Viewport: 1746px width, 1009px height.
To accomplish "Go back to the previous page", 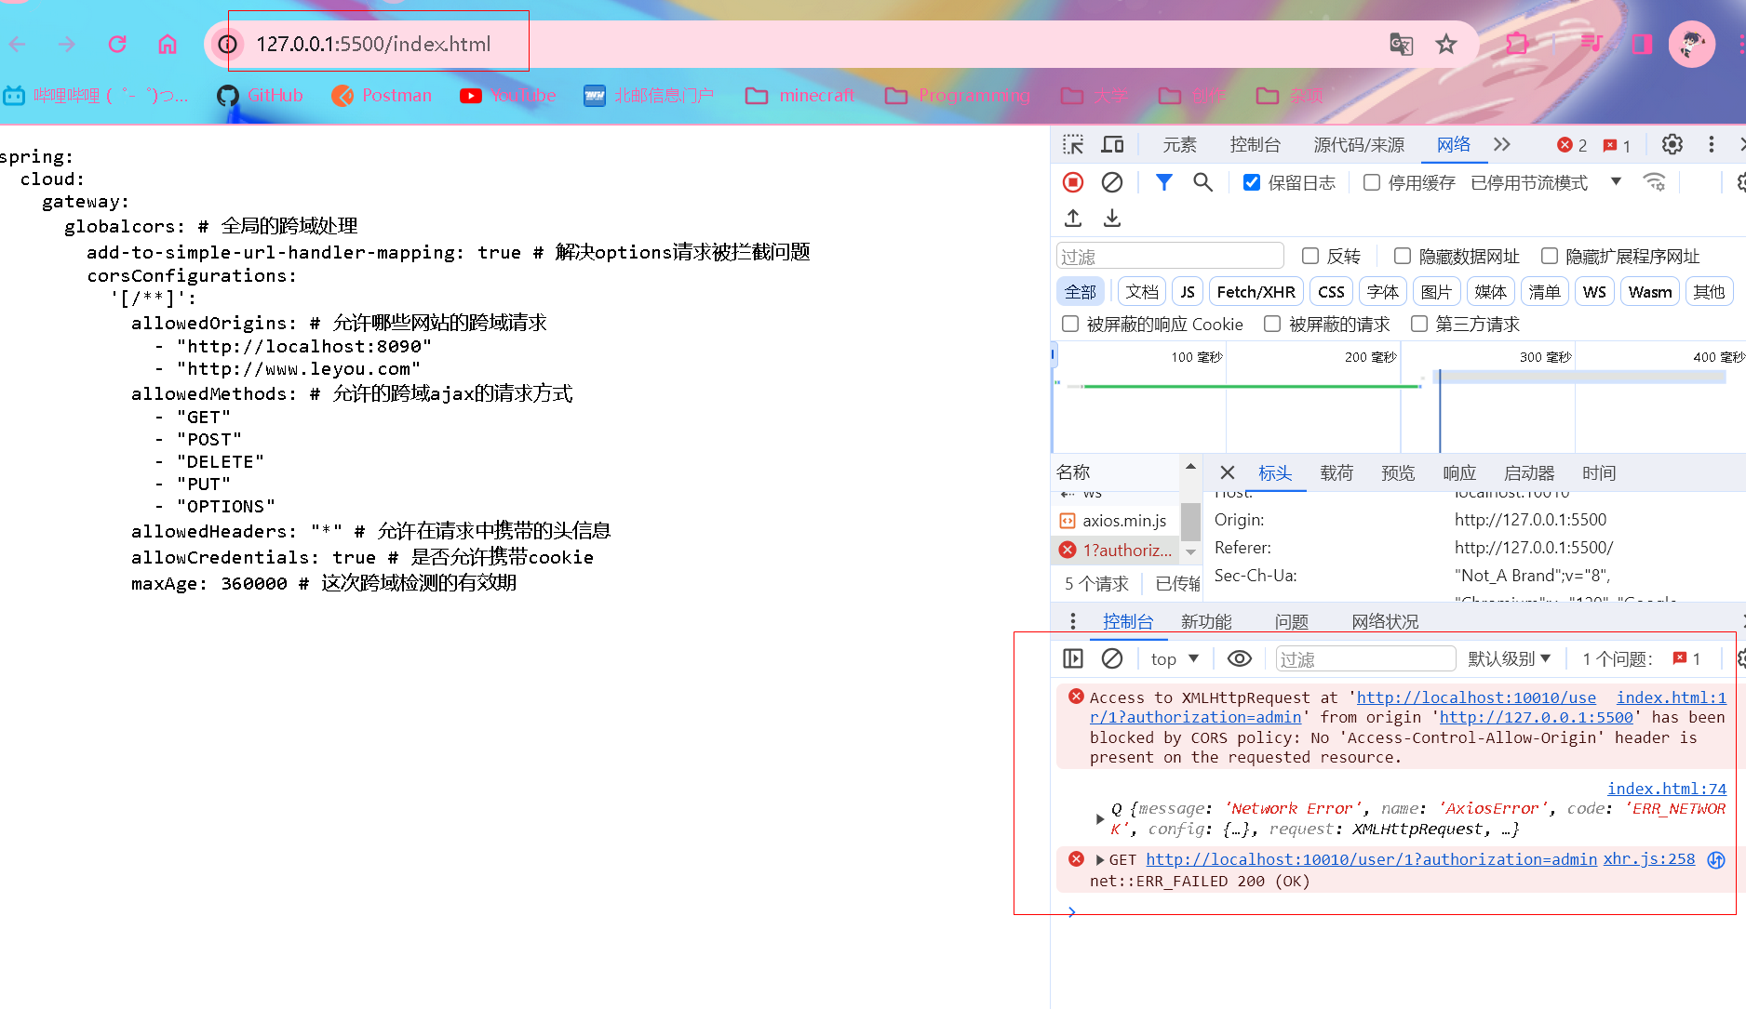I will click(18, 44).
